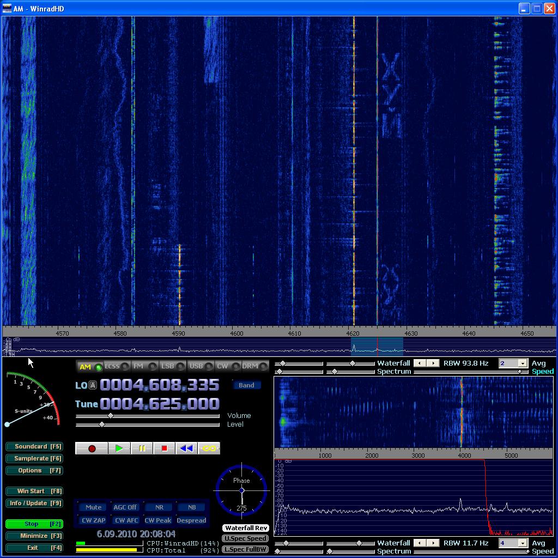Click the LO 'A' lock icon
This screenshot has height=558, width=558.
click(x=93, y=386)
